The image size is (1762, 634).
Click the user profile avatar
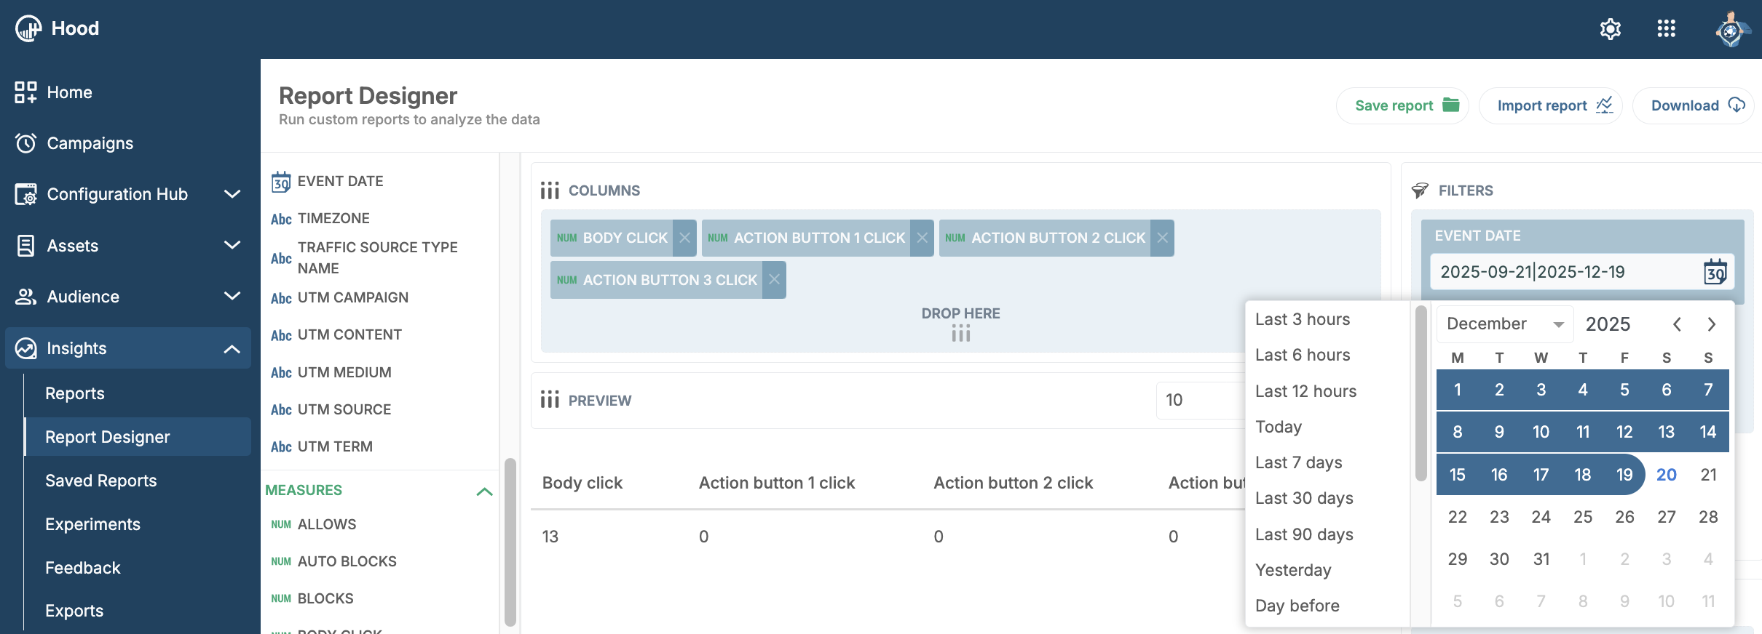tap(1731, 31)
